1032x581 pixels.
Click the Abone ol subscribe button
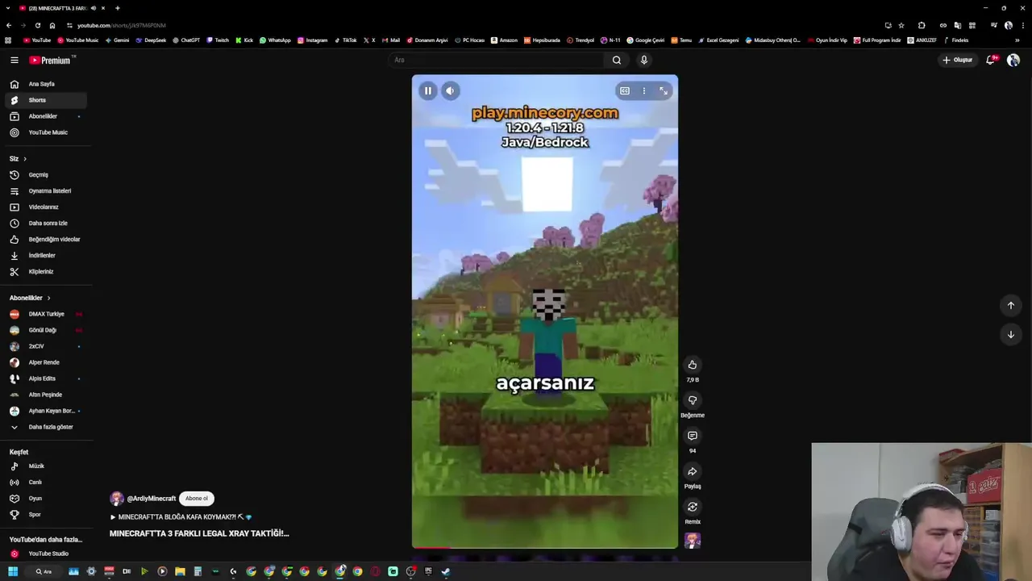[196, 499]
